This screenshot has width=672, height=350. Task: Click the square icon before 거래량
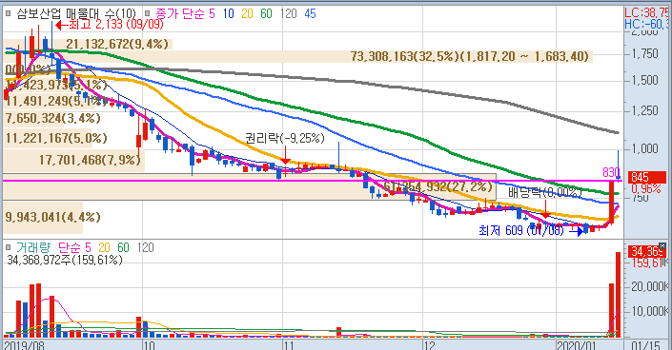tap(9, 247)
